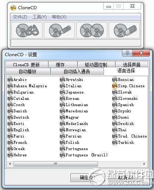
Task: Click the icon beside Japanese
Action: pyautogui.click(x=62, y=92)
